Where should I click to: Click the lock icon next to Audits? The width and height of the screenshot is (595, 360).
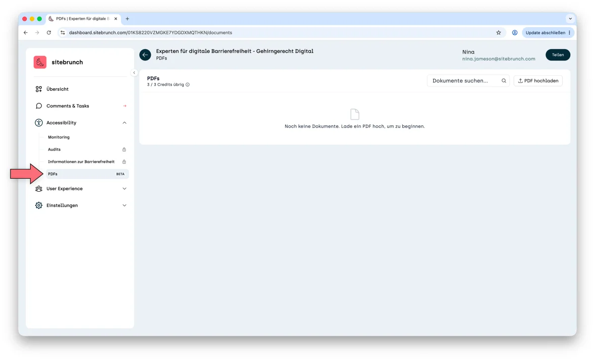[x=124, y=150]
